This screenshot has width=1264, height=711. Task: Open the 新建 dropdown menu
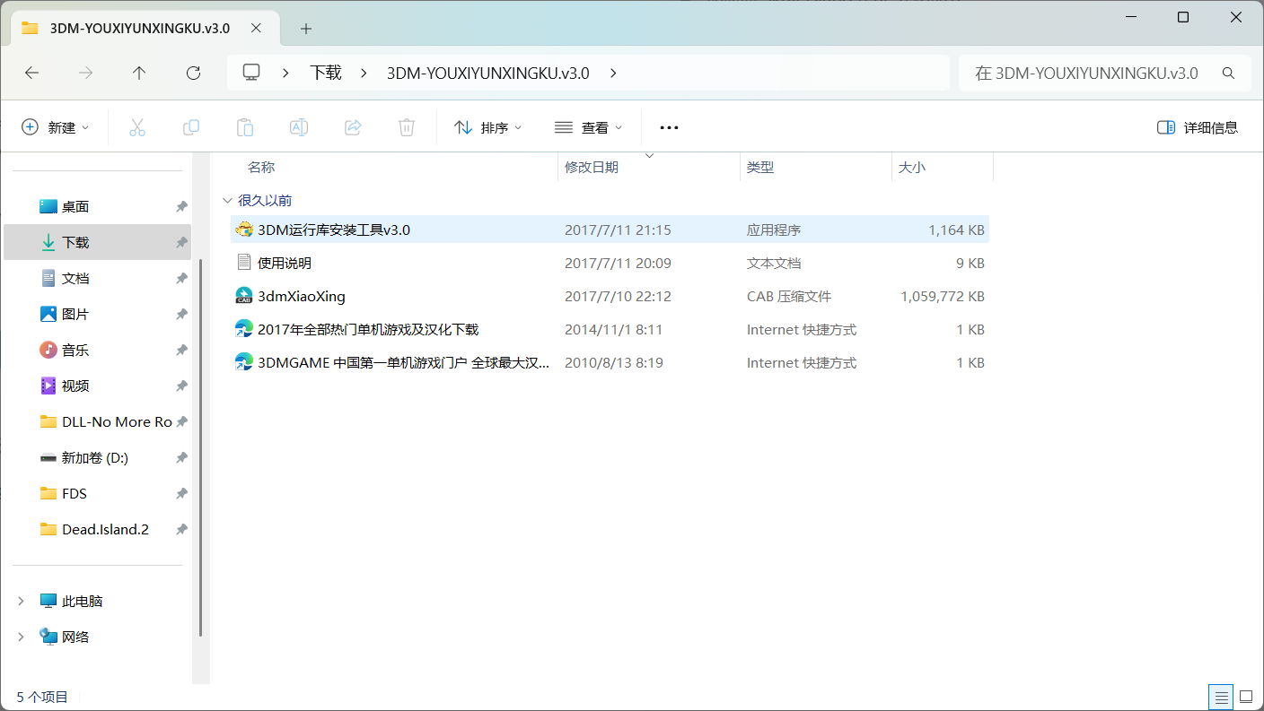click(x=56, y=127)
